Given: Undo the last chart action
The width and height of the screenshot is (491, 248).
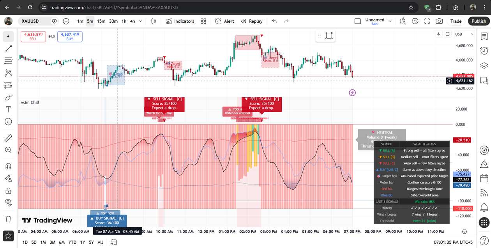Looking at the screenshot, I should 274,21.
